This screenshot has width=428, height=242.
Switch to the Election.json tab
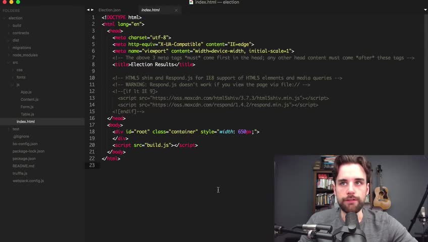[110, 10]
